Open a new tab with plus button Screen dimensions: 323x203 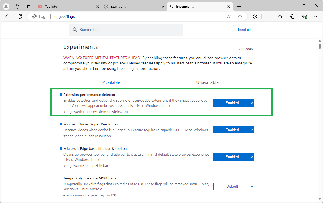[x=239, y=7]
